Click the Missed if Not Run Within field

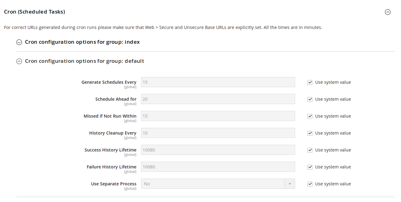point(218,116)
